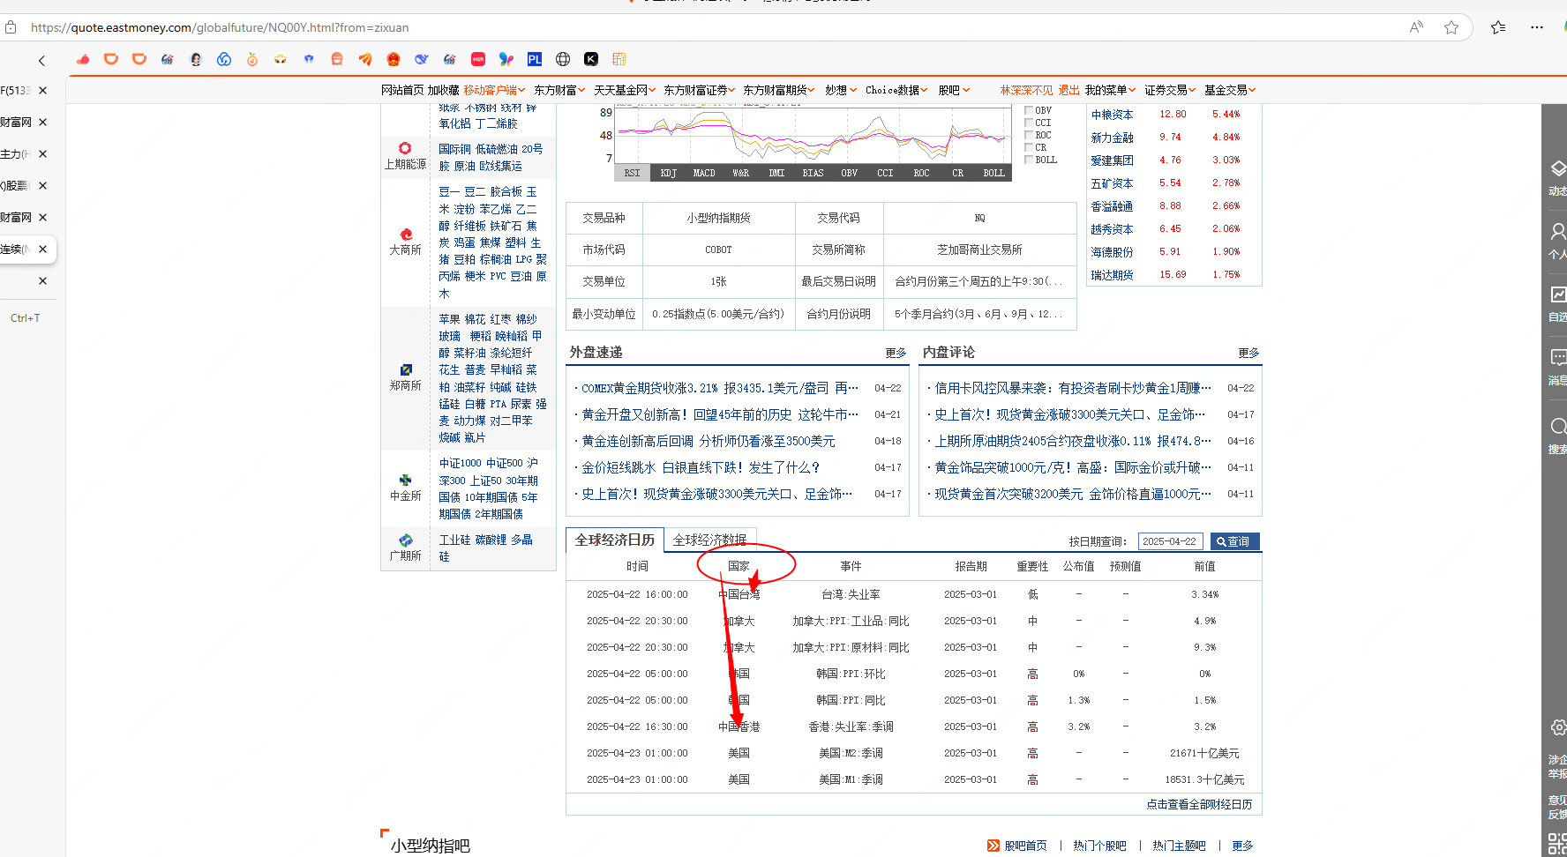Open the favorites list icon in toolbar
Image resolution: width=1567 pixels, height=857 pixels.
[1498, 27]
